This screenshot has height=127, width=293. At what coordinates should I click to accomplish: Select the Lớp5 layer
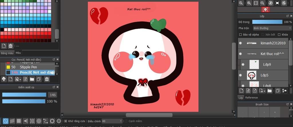point(263,75)
